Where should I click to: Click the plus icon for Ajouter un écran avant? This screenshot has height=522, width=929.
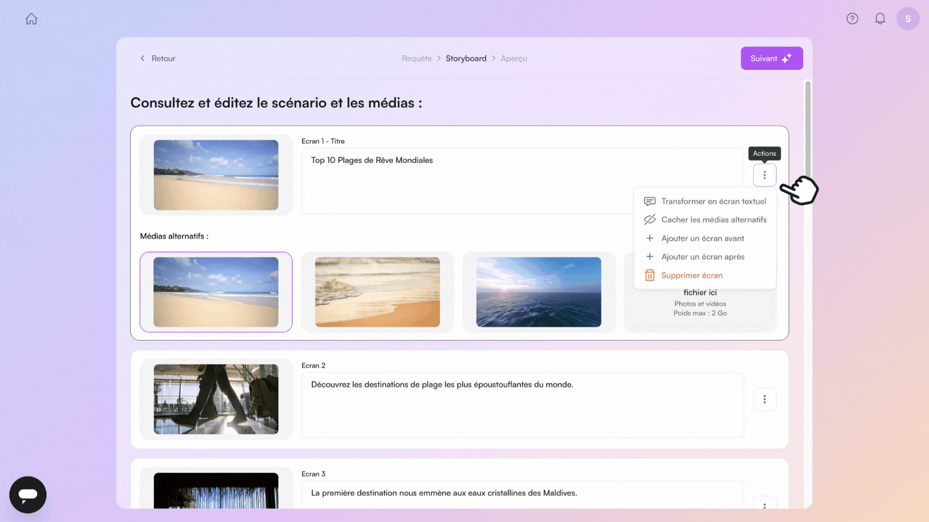[649, 238]
